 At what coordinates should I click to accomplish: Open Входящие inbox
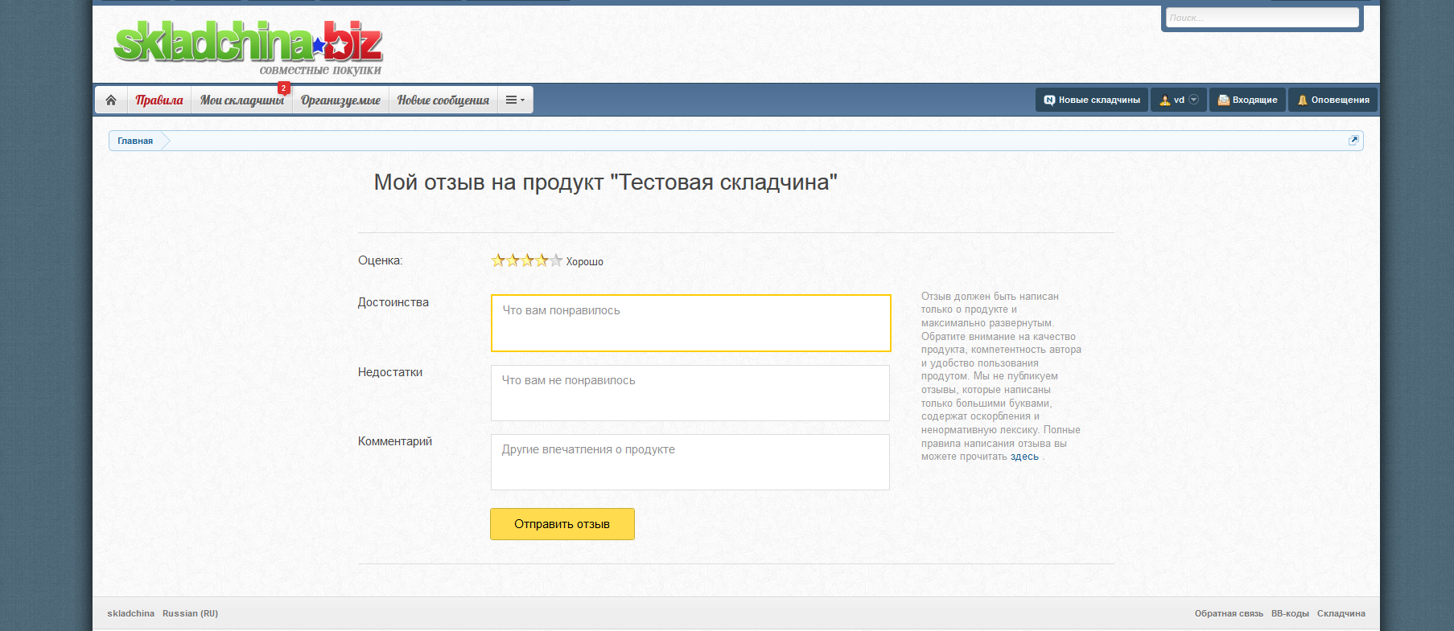(x=1247, y=100)
